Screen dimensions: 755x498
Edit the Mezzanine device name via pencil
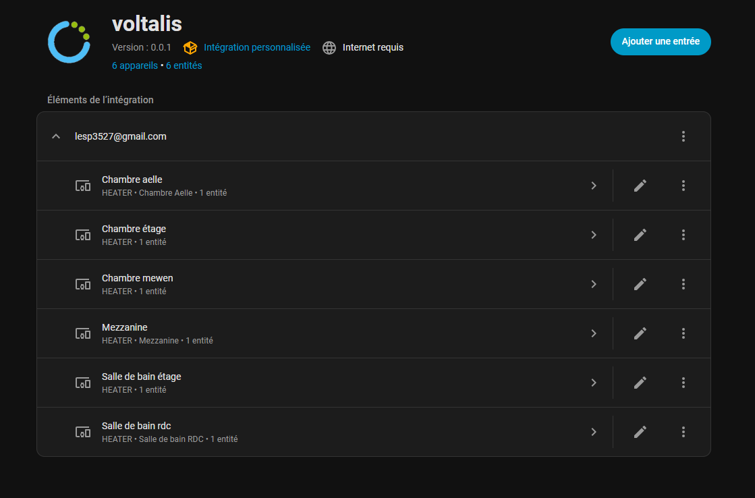click(x=640, y=333)
